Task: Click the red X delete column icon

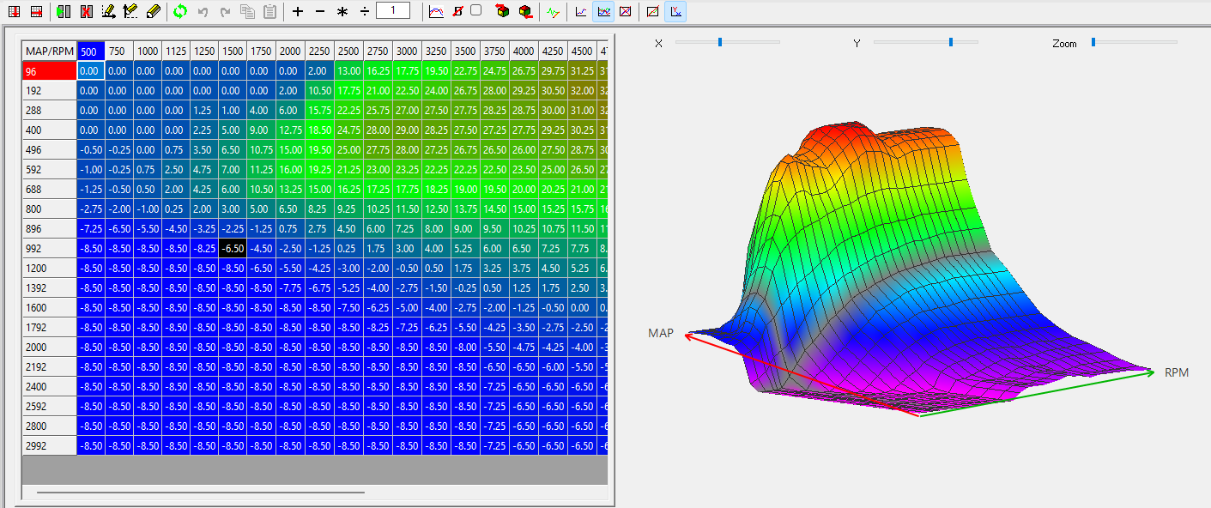Action: coord(86,11)
